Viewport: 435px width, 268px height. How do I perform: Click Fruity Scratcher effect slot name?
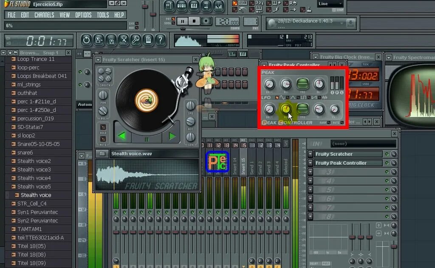pyautogui.click(x=348, y=154)
